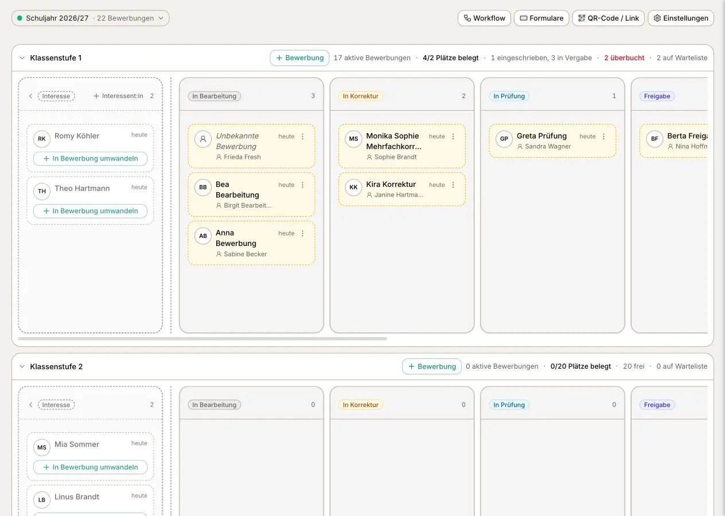Screen dimensions: 725x516
Task: Open three-dot menu for Bea Bearbeitung
Action: (303, 185)
